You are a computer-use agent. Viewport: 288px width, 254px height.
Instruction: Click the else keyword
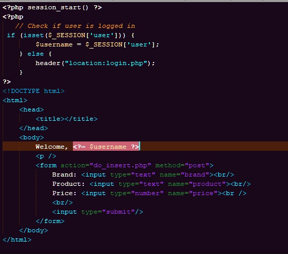[x=36, y=54]
